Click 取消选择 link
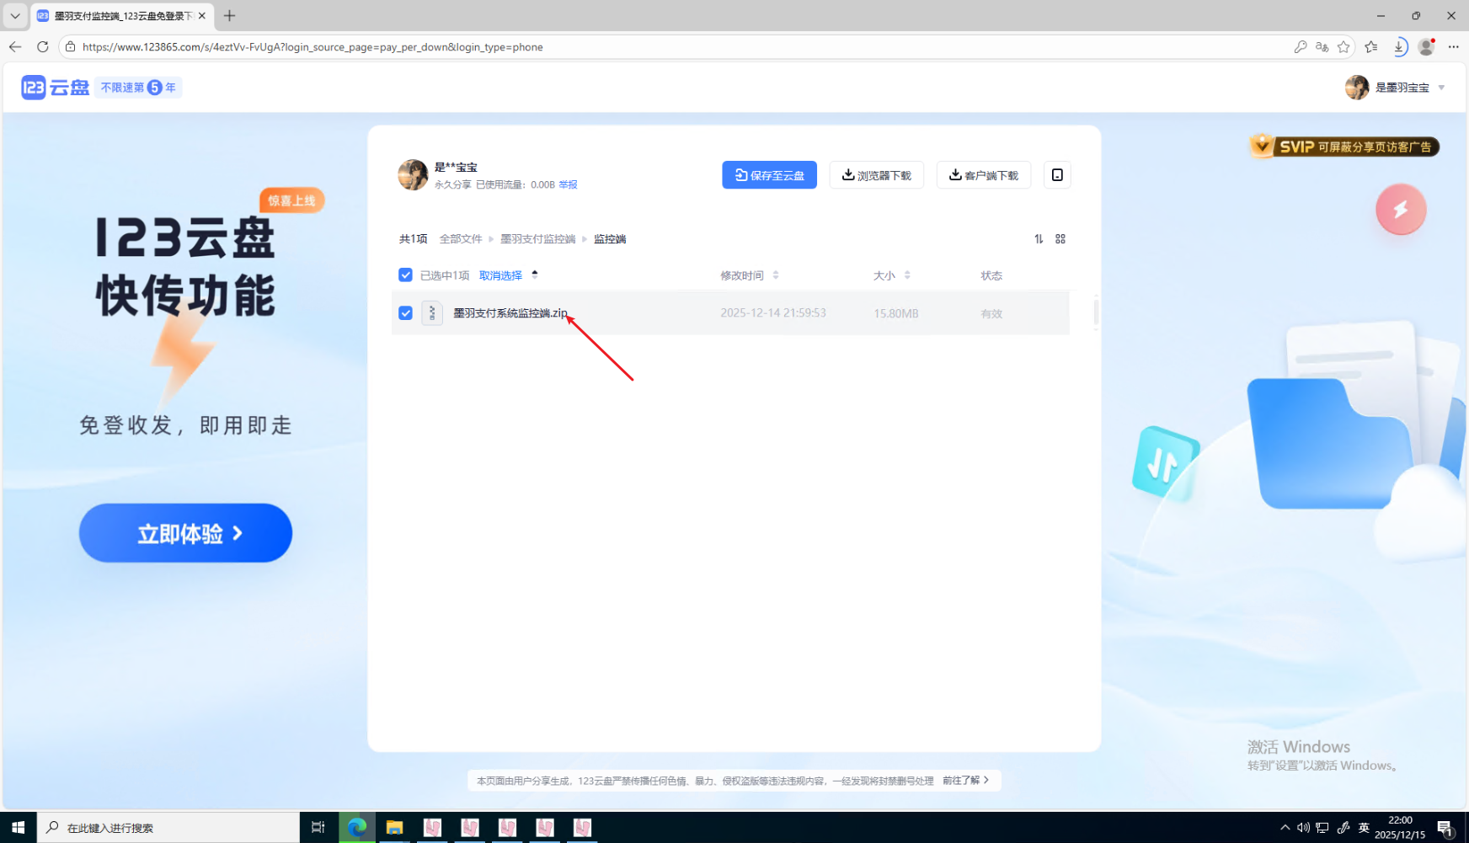The image size is (1469, 843). pos(500,275)
